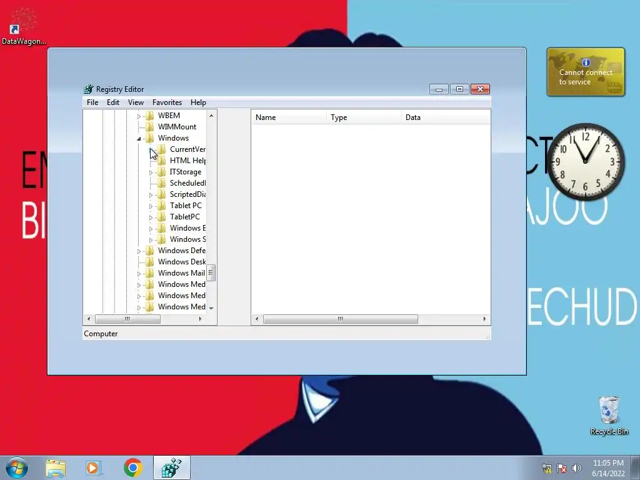This screenshot has height=480, width=640.
Task: Launch Windows Media Player from taskbar
Action: (x=93, y=468)
